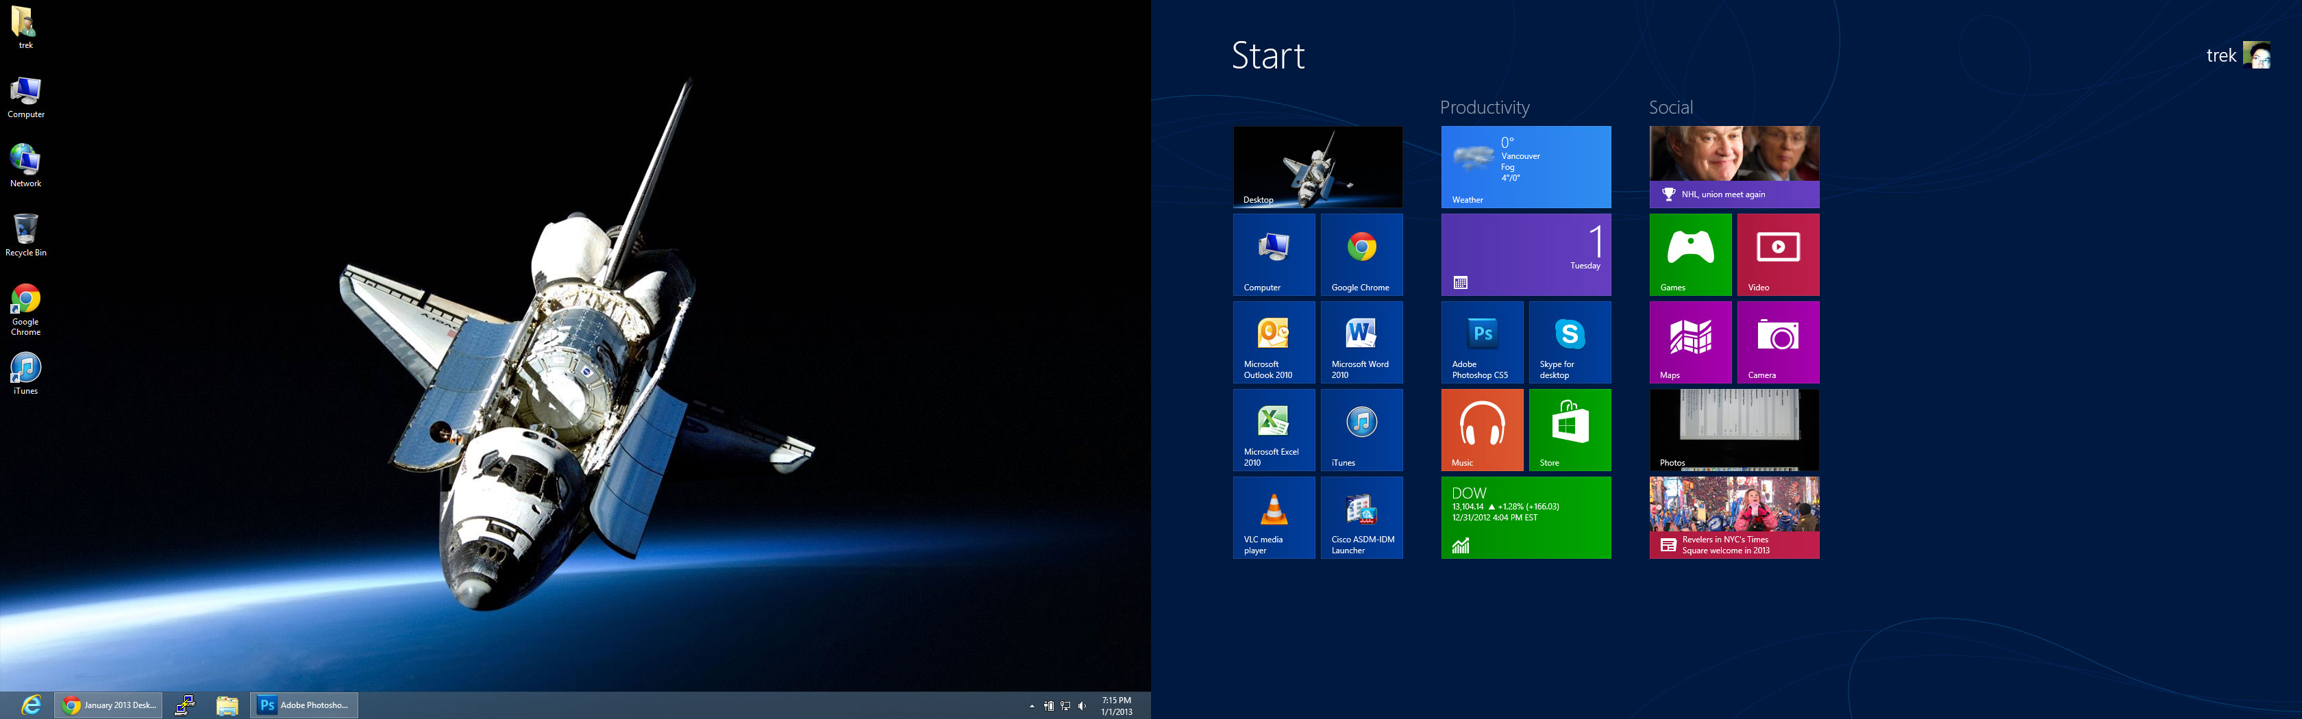The image size is (2302, 719).
Task: Show hidden system tray icons
Action: pyautogui.click(x=1031, y=707)
